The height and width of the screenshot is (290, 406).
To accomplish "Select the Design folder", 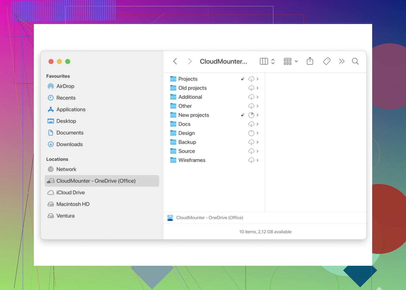I will (214, 133).
